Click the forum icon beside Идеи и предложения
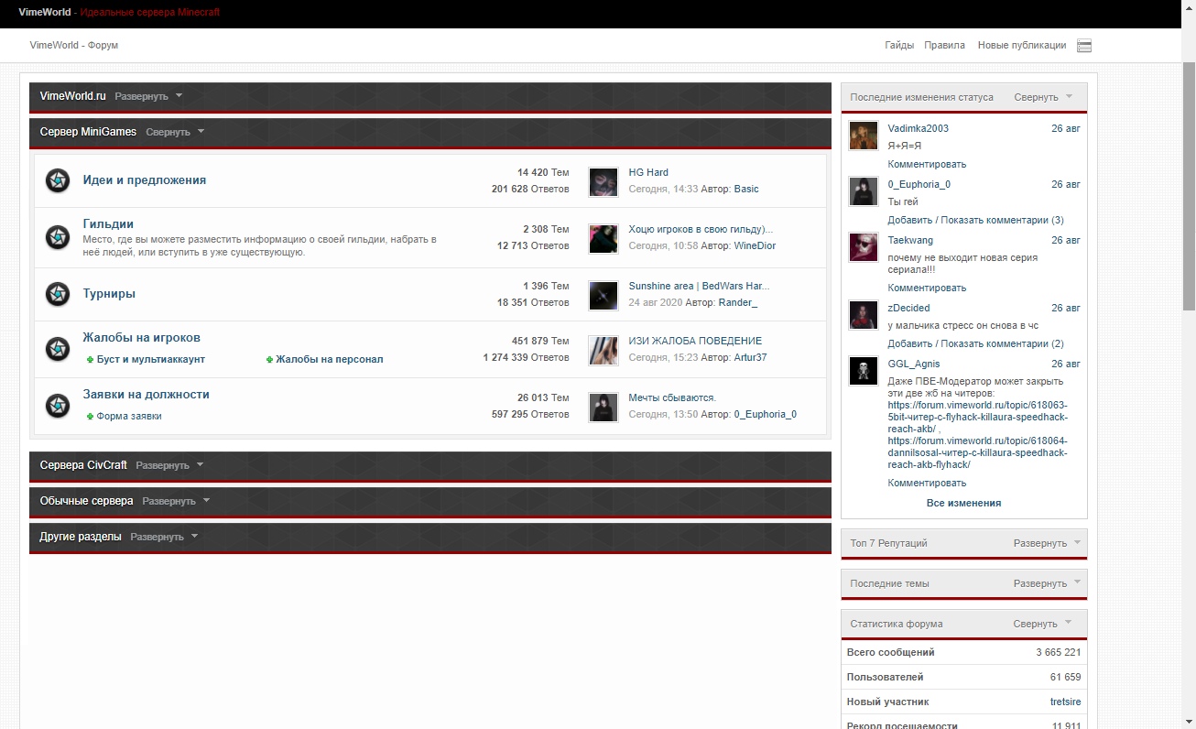The image size is (1196, 729). click(x=58, y=180)
